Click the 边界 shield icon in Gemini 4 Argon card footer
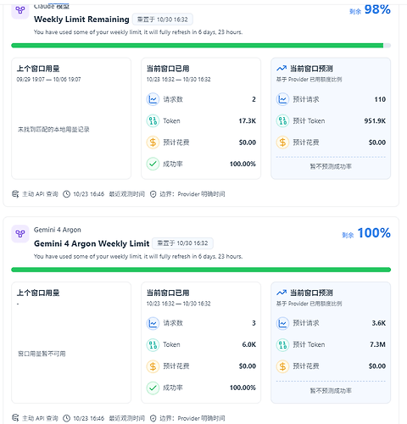The height and width of the screenshot is (424, 407). pyautogui.click(x=153, y=418)
